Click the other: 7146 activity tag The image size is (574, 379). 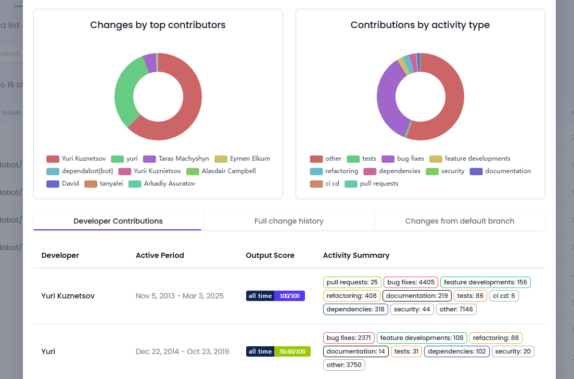(x=456, y=309)
